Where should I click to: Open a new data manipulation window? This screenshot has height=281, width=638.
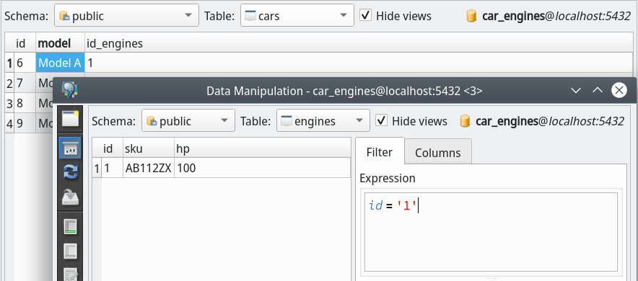click(71, 120)
